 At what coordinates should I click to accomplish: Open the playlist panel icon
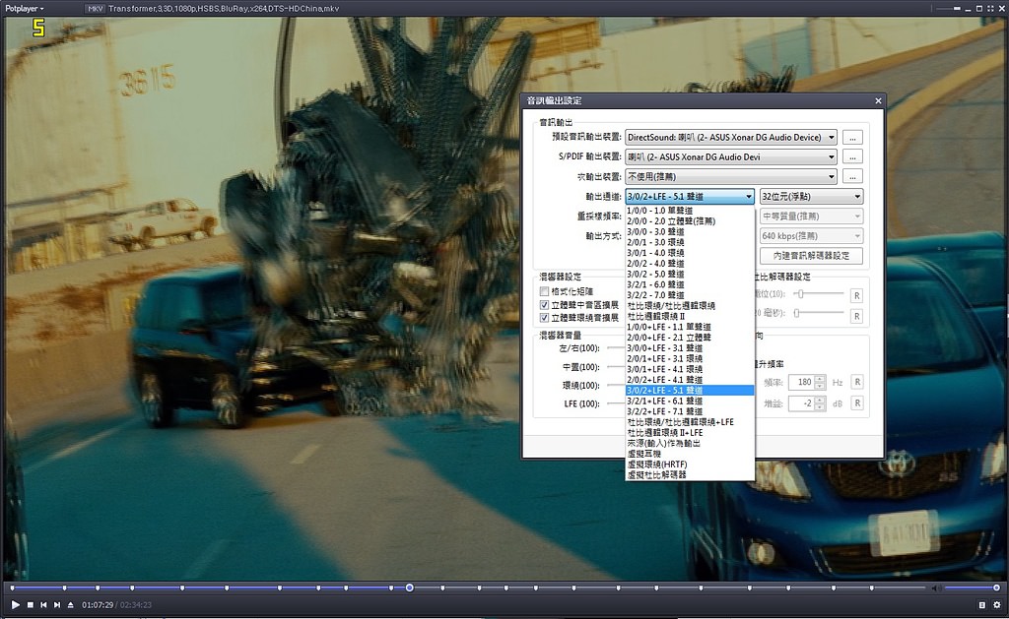click(982, 605)
